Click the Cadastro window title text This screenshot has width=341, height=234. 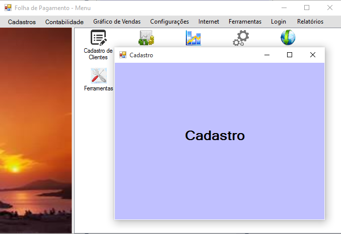(x=142, y=55)
